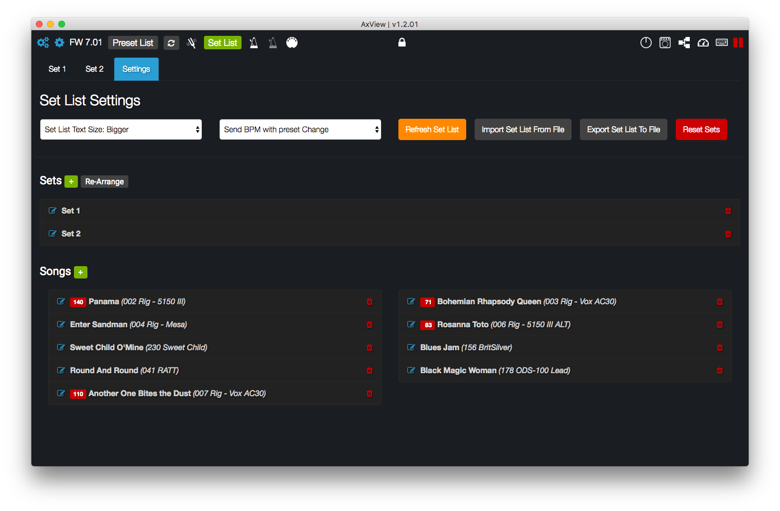Screen dimensions: 780x511
Task: Delete the Black Magic Woman song
Action: (720, 370)
